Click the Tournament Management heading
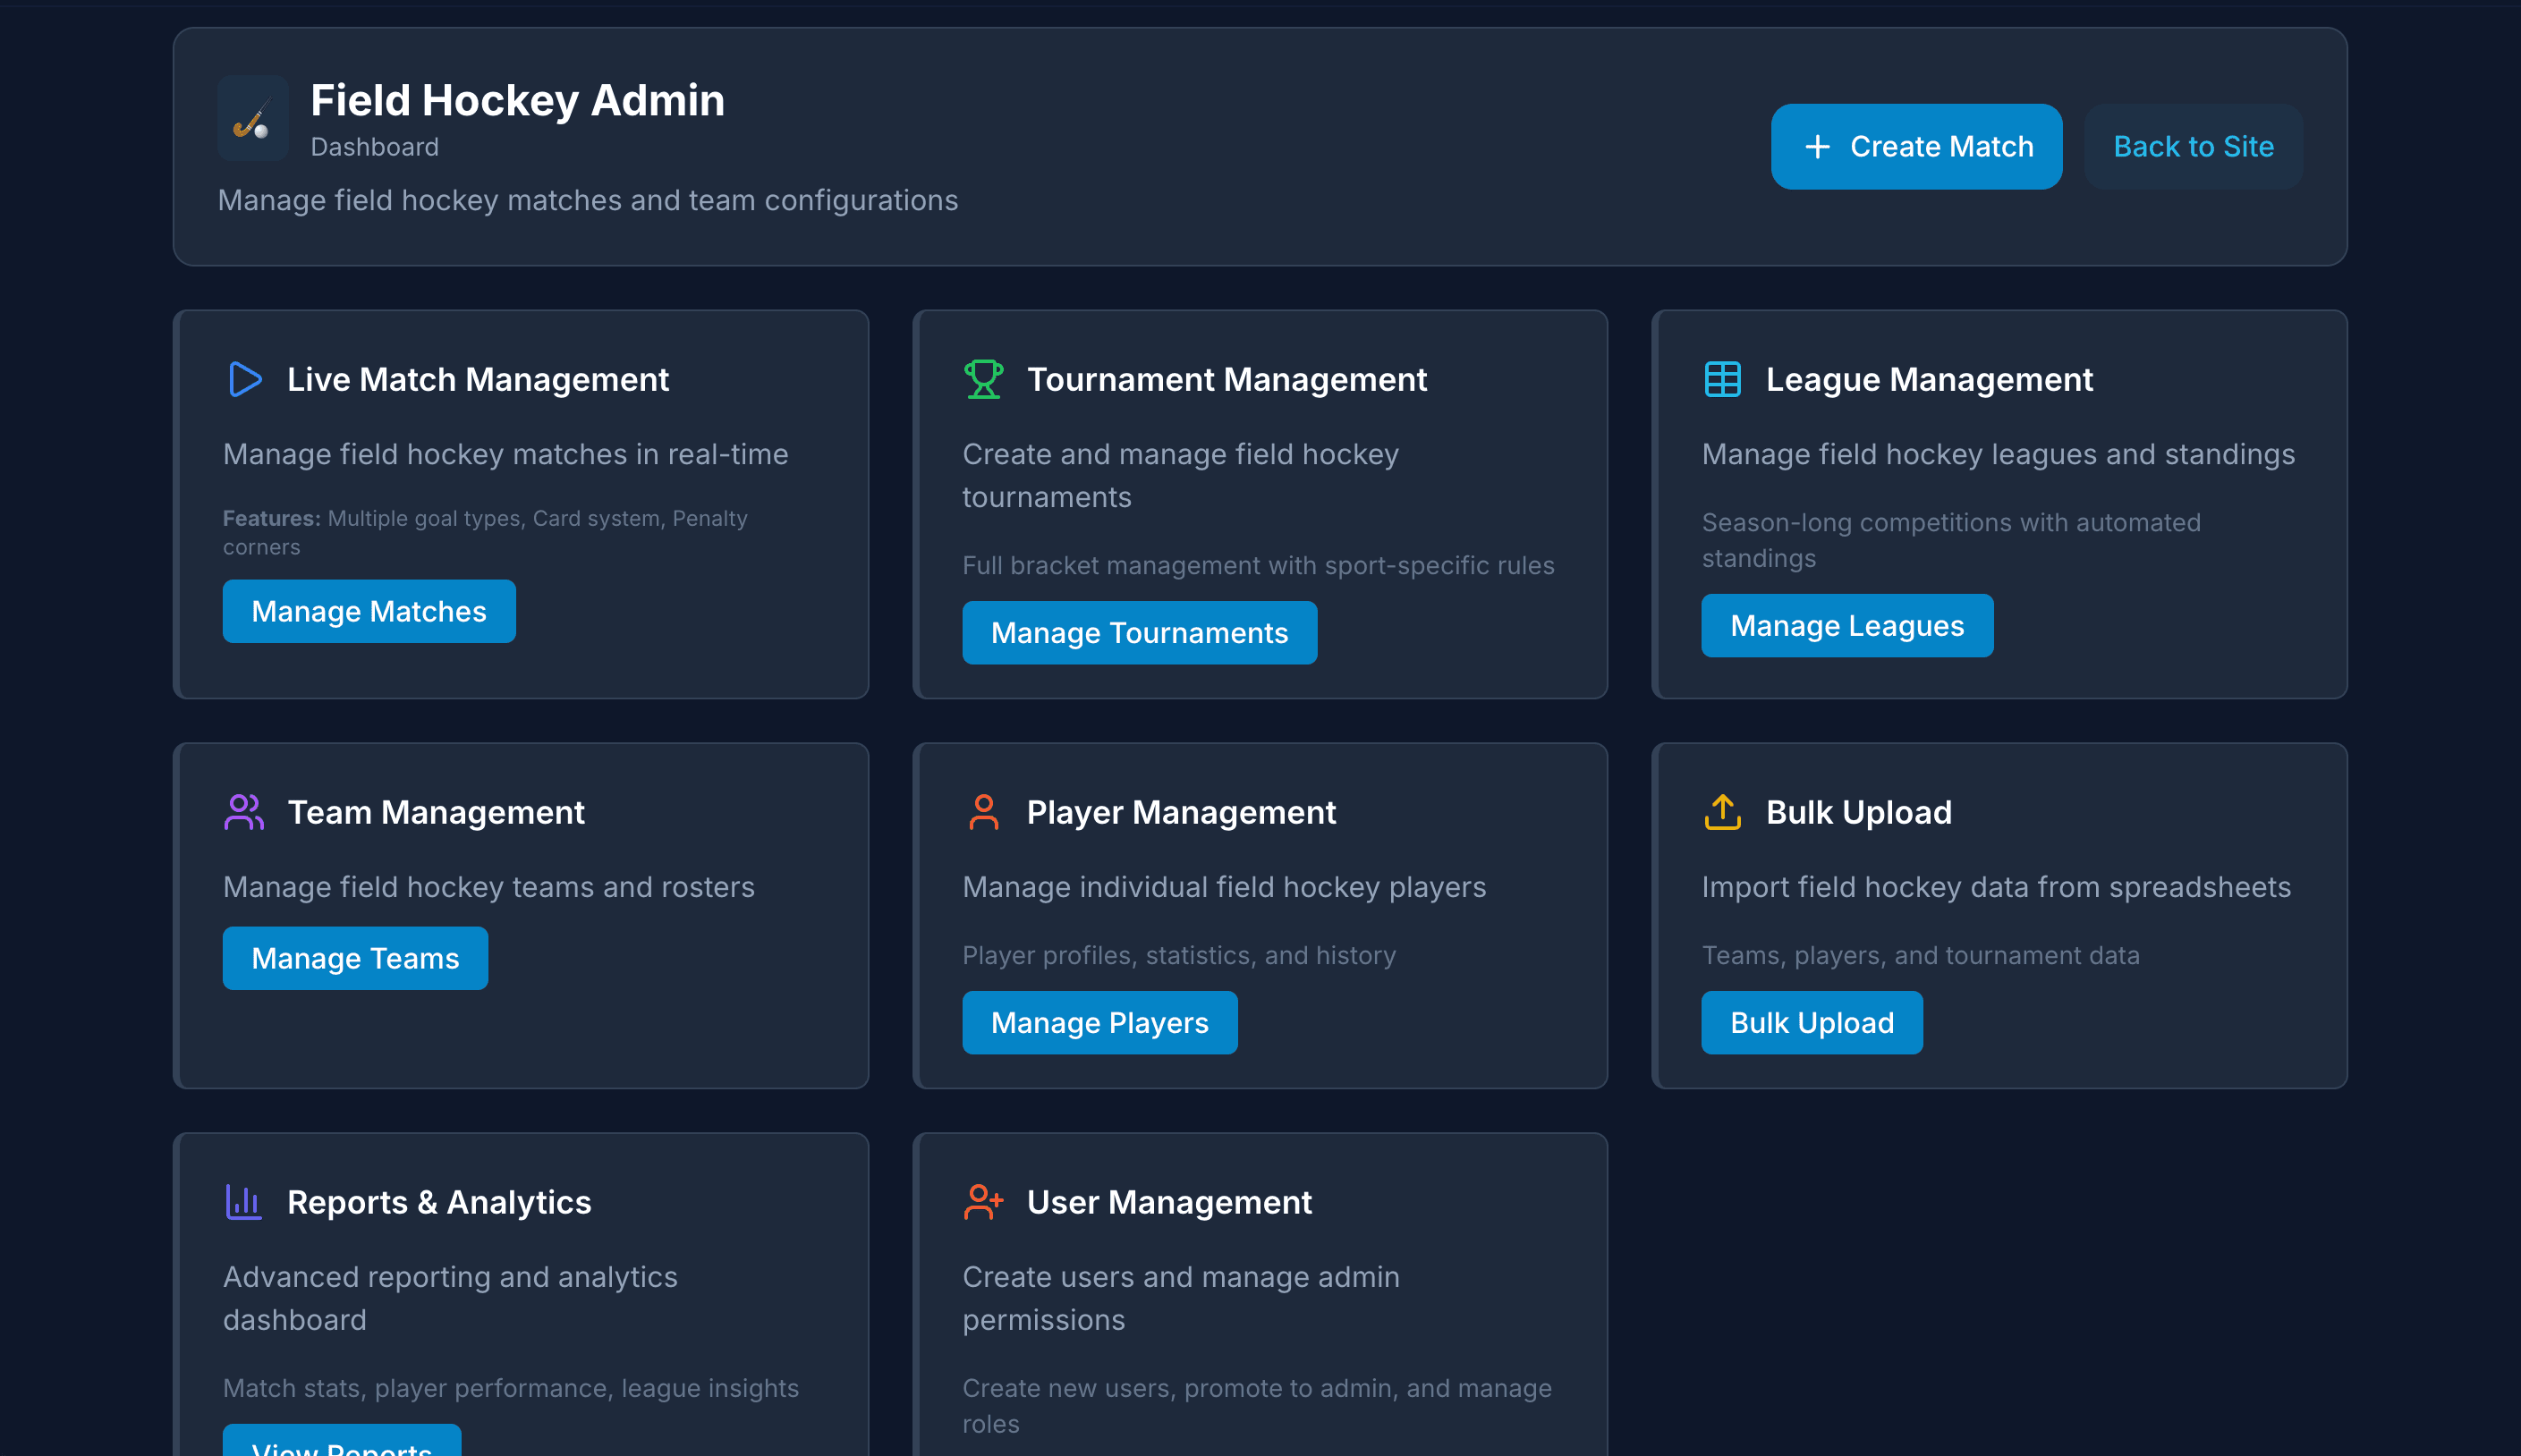 (1226, 380)
